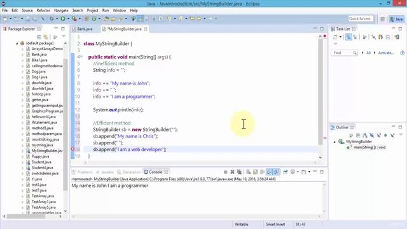Click the New Task icon in Task List

[335, 37]
